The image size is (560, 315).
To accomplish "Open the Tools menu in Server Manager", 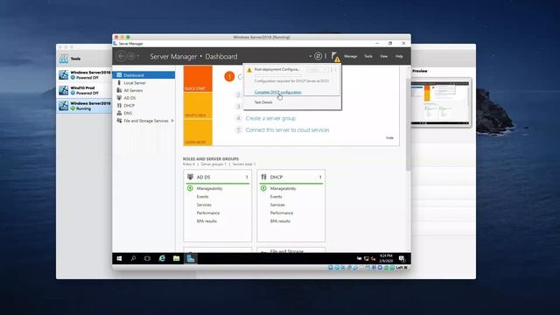I will 368,56.
